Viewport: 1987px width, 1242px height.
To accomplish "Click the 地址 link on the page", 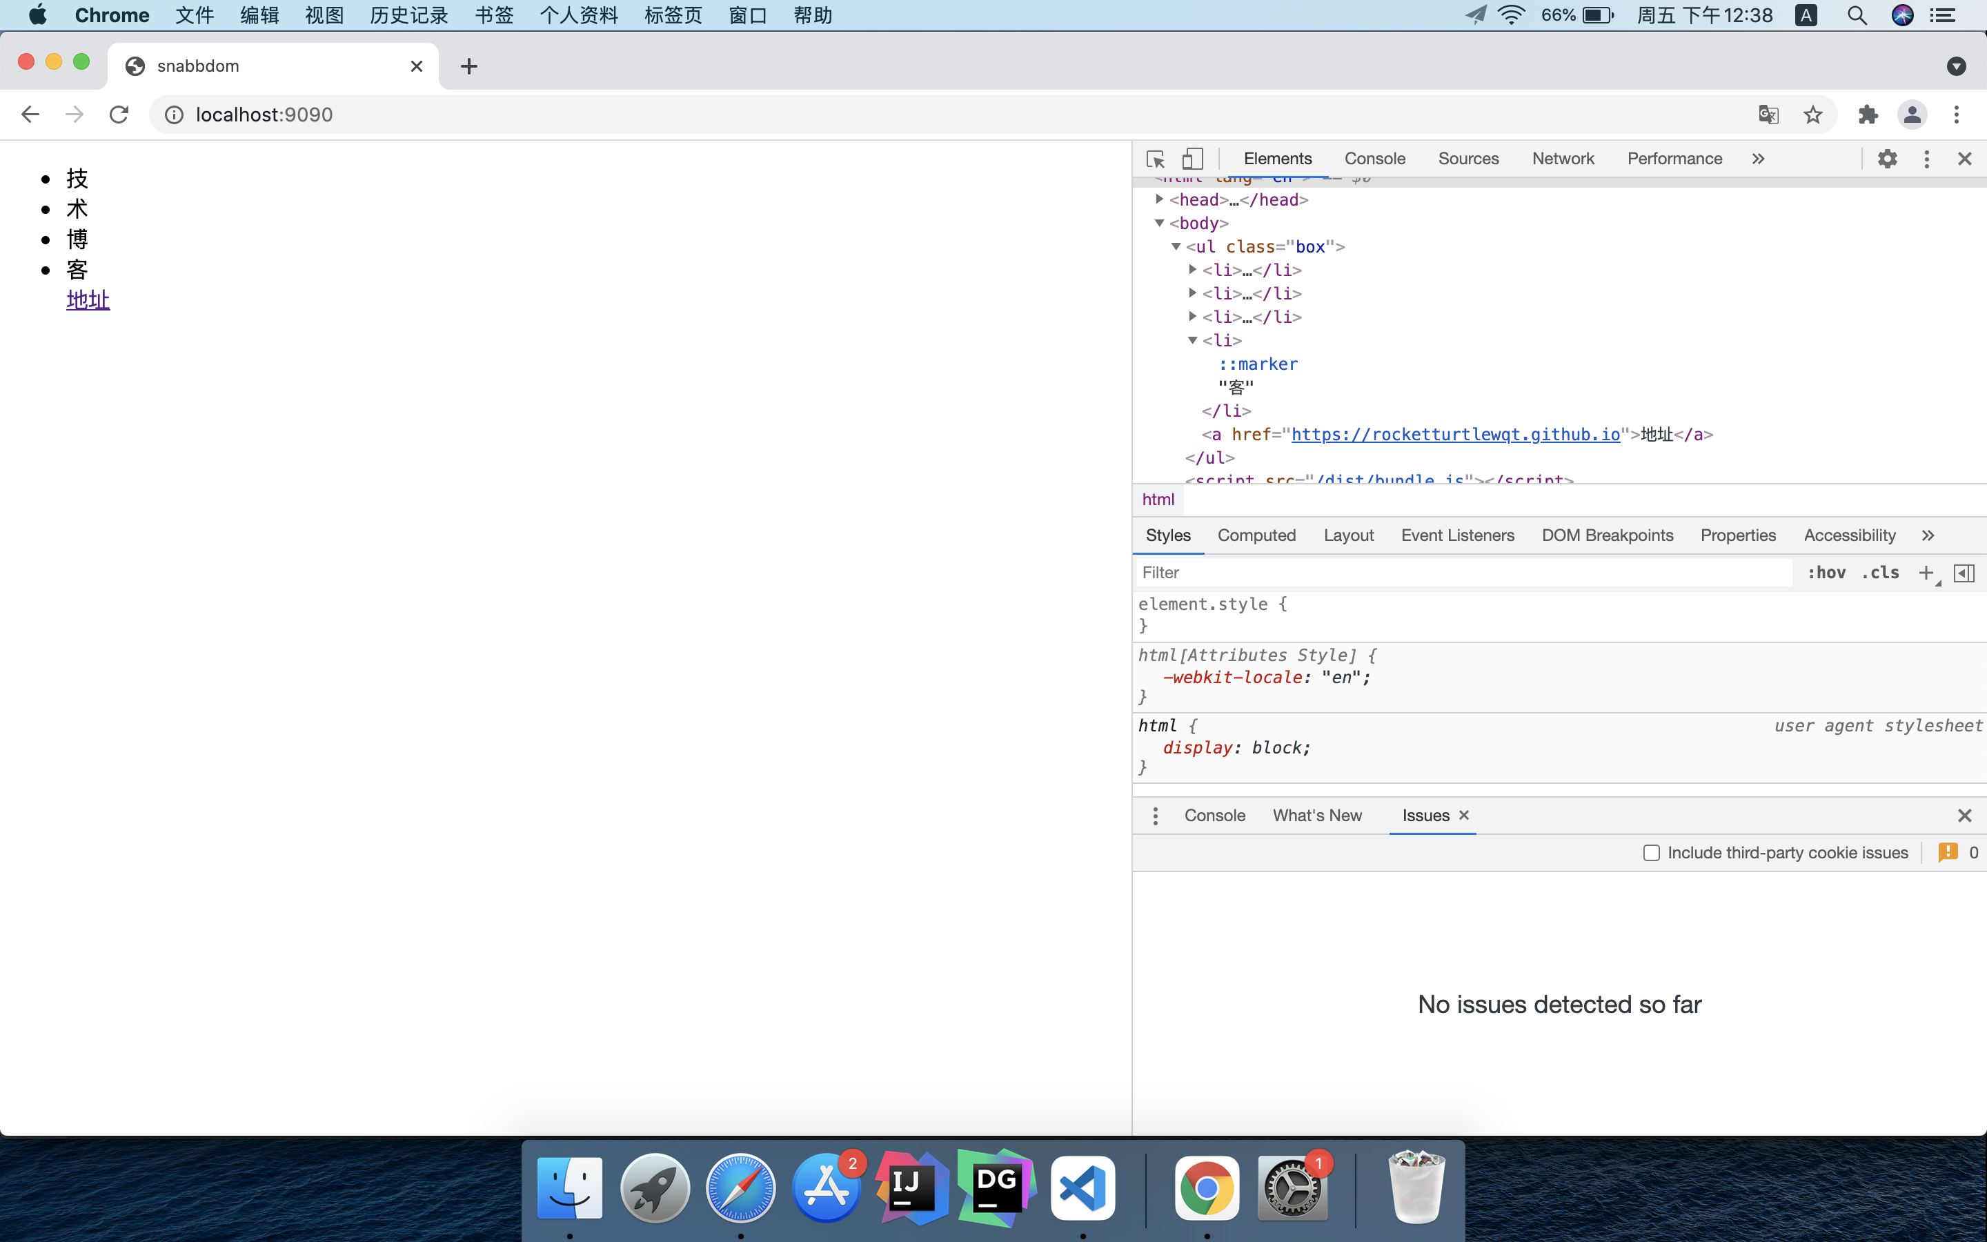I will point(88,300).
